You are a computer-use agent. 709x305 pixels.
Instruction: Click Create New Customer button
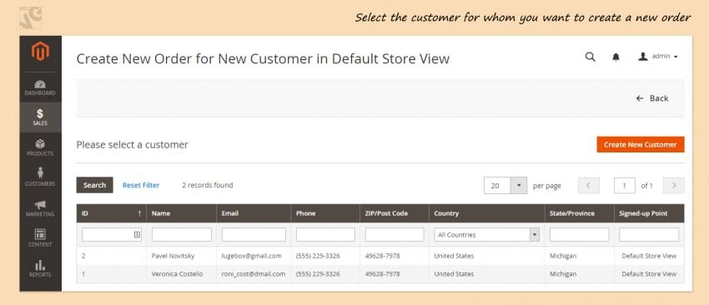[641, 145]
